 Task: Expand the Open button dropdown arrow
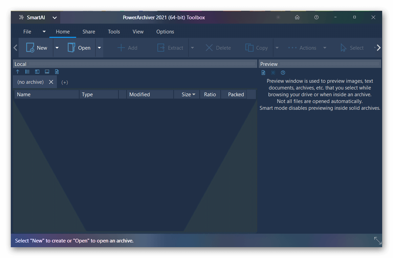click(99, 48)
